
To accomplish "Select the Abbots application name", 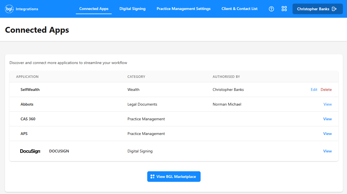I will point(27,104).
